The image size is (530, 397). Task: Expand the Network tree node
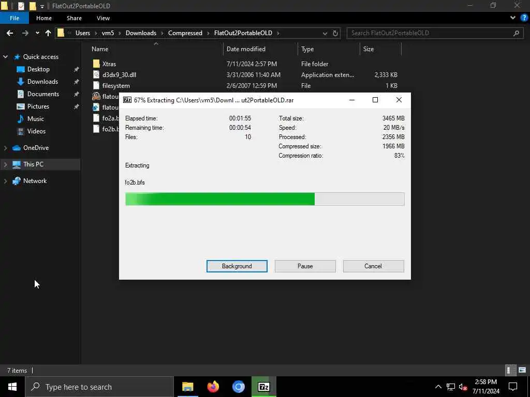[5, 181]
